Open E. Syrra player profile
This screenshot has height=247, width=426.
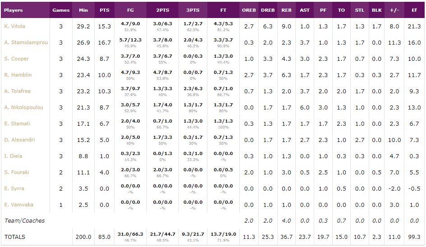point(14,188)
